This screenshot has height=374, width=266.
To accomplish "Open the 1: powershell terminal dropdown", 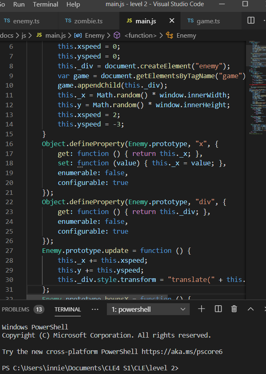I will 148,309.
